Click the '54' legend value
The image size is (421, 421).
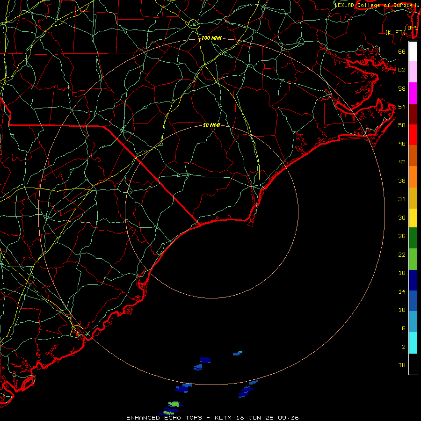click(402, 107)
